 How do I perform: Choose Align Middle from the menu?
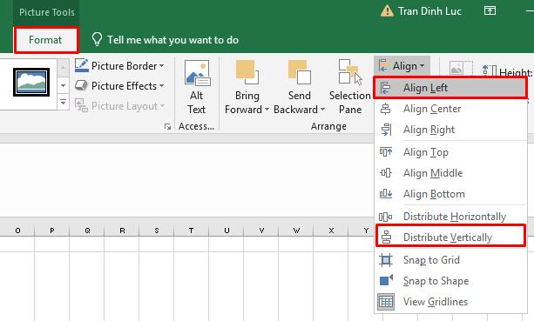[450, 173]
